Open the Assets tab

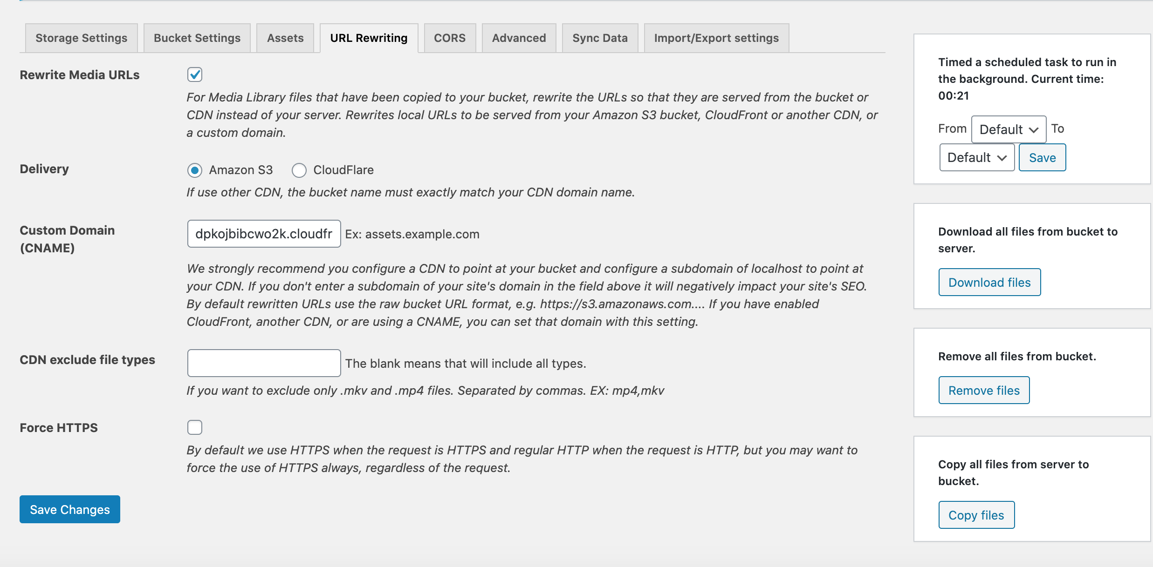tap(285, 38)
